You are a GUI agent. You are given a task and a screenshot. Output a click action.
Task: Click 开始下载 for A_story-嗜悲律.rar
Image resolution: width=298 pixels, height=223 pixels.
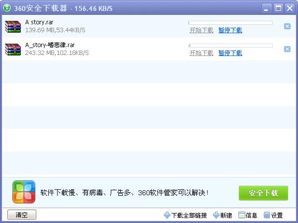202,53
